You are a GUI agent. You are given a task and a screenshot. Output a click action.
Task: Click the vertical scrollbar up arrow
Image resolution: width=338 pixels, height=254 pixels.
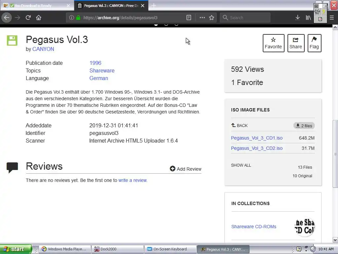335,27
